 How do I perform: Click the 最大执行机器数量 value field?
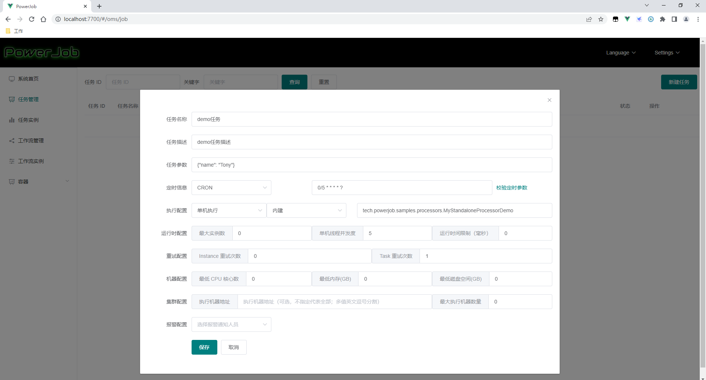pyautogui.click(x=520, y=302)
